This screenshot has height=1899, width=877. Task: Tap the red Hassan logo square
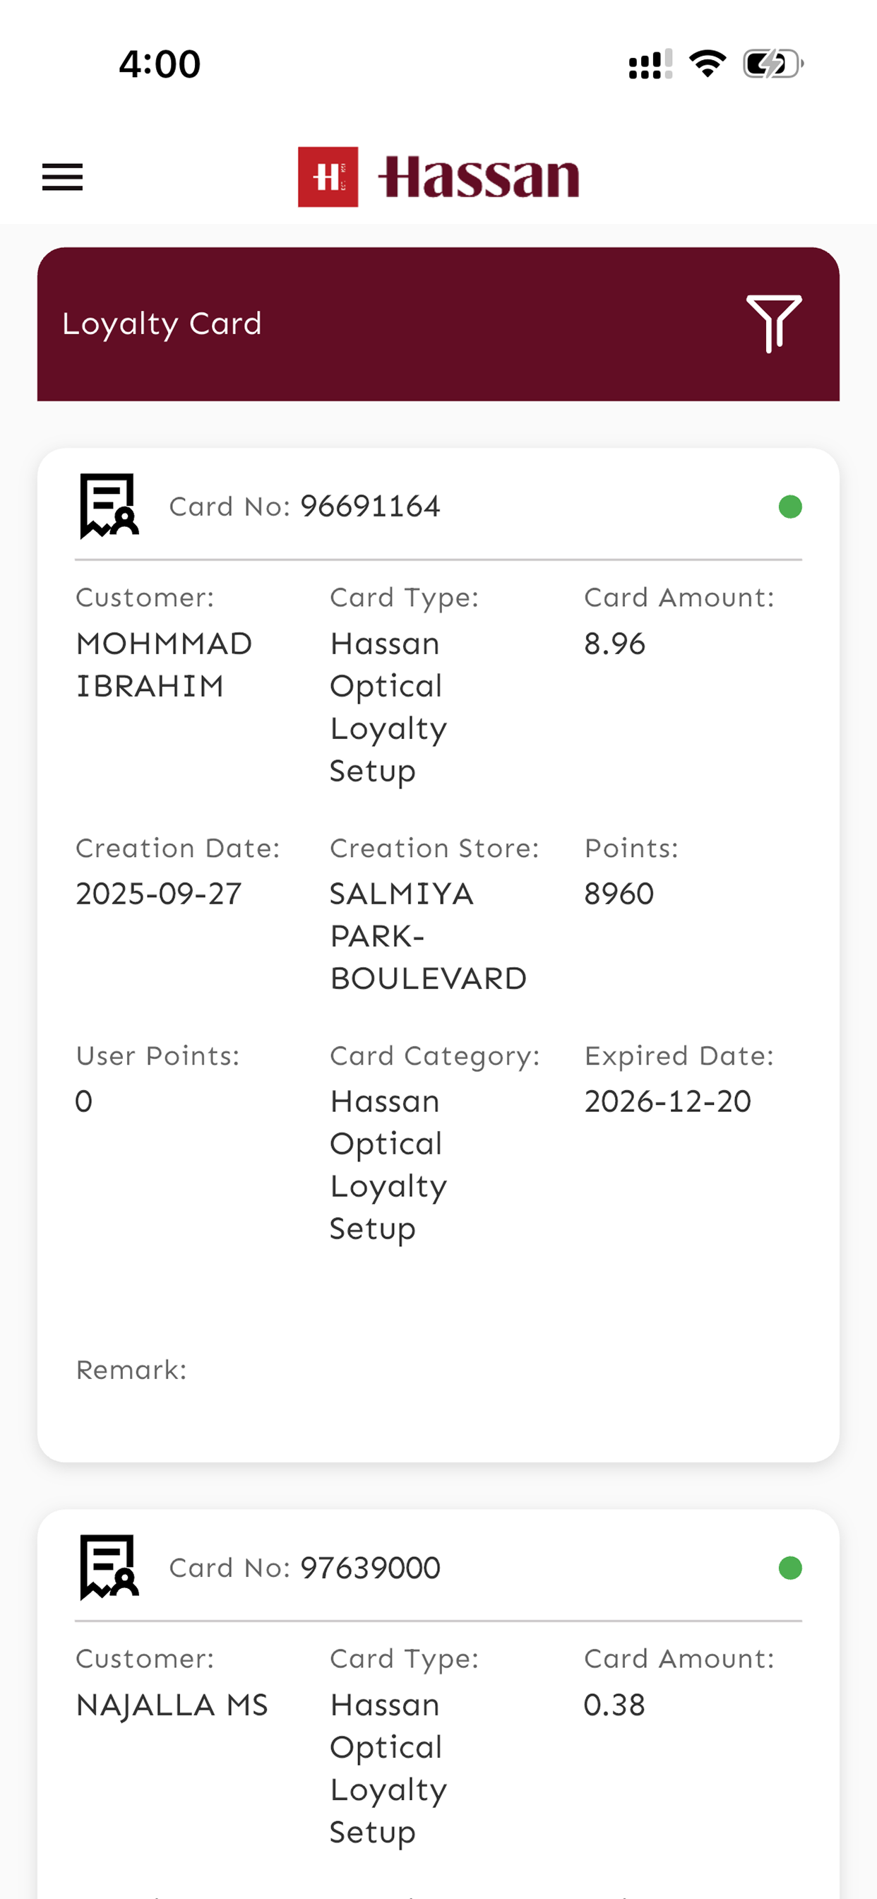328,177
